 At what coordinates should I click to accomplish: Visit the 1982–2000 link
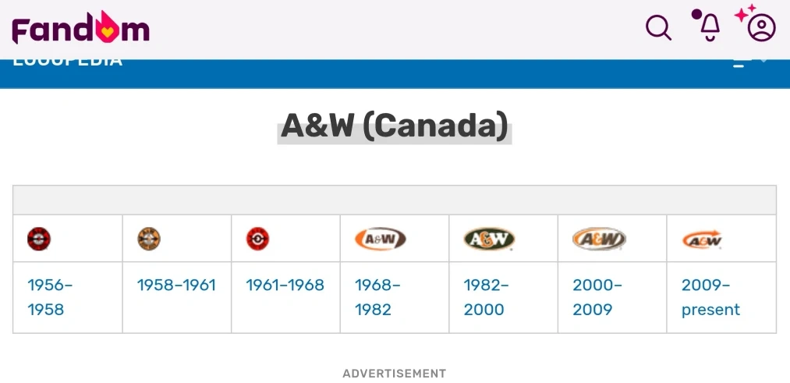486,297
